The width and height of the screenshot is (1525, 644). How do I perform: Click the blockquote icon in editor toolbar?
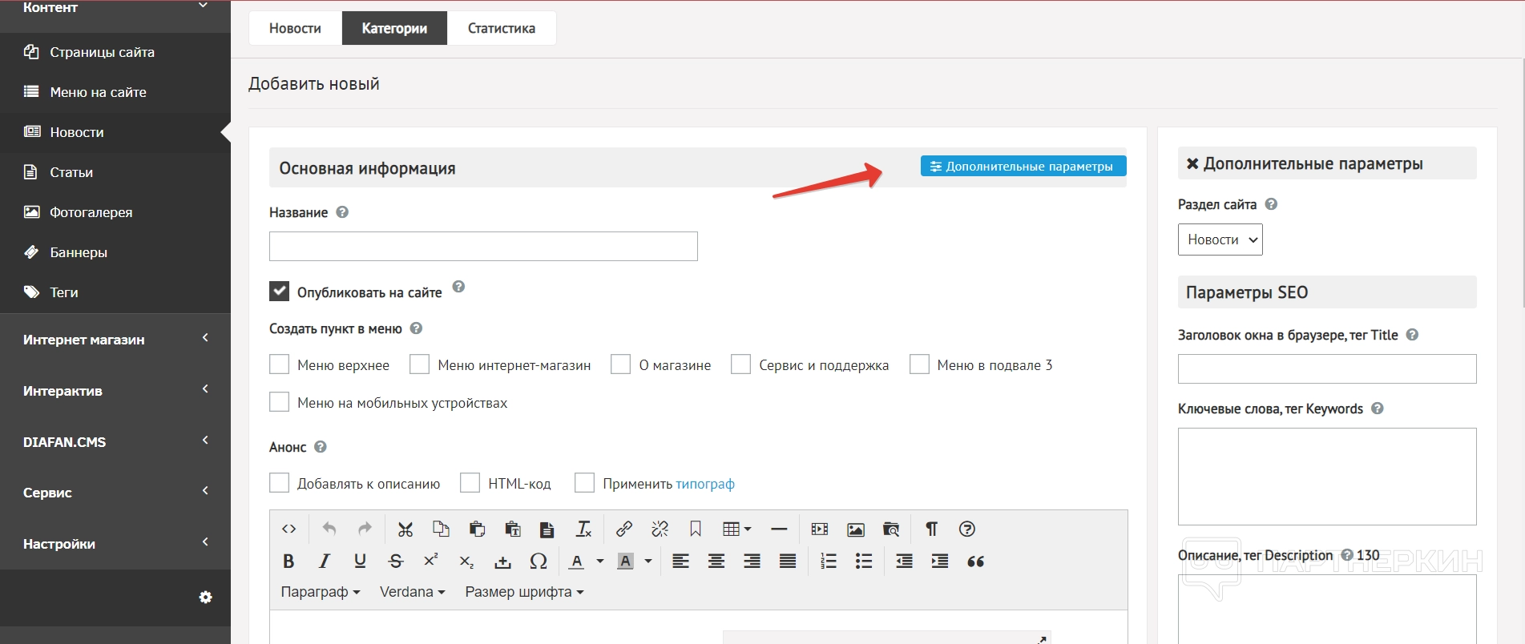975,561
